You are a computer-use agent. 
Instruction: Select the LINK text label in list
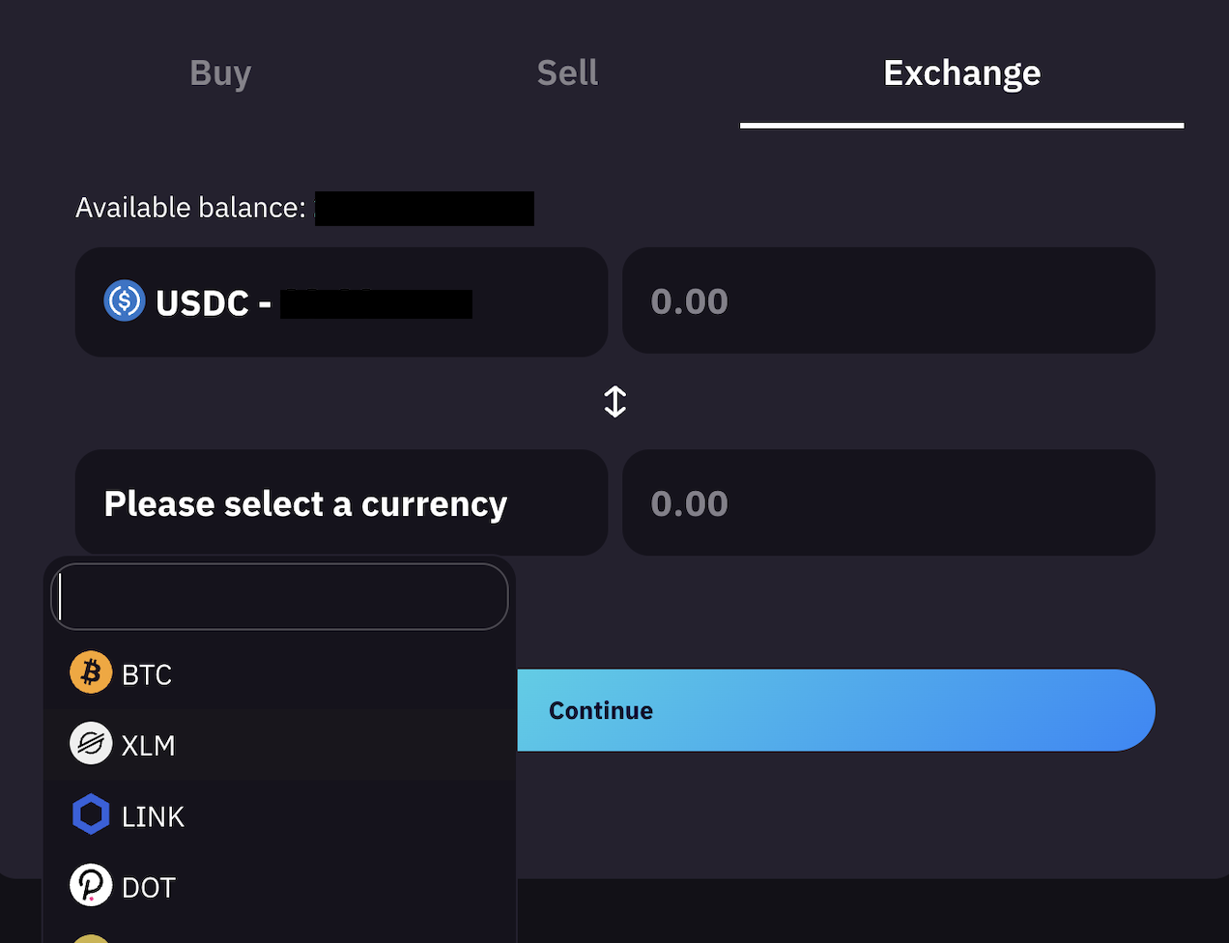coord(153,817)
